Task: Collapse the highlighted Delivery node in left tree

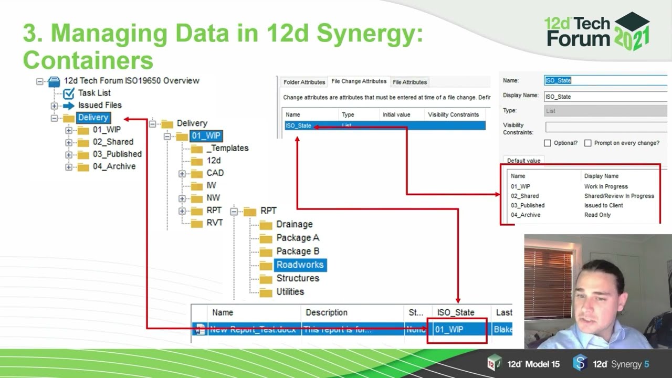Action: (x=54, y=118)
